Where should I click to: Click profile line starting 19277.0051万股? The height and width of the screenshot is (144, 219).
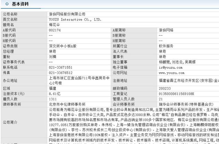point(134,125)
